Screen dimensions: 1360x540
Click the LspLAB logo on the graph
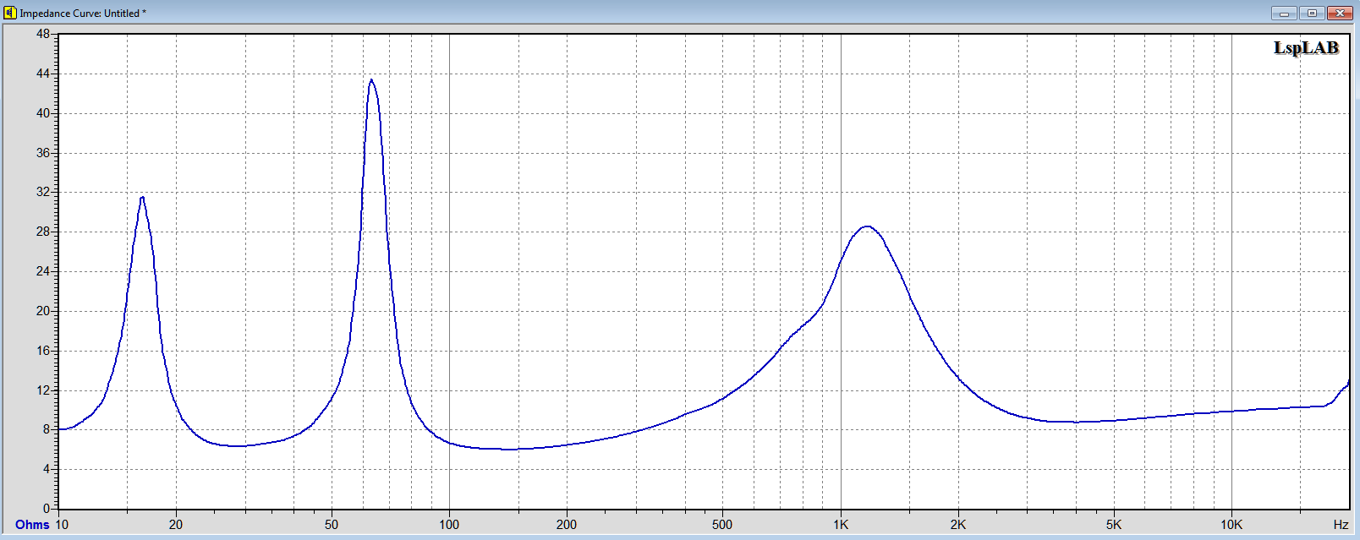(x=1305, y=48)
